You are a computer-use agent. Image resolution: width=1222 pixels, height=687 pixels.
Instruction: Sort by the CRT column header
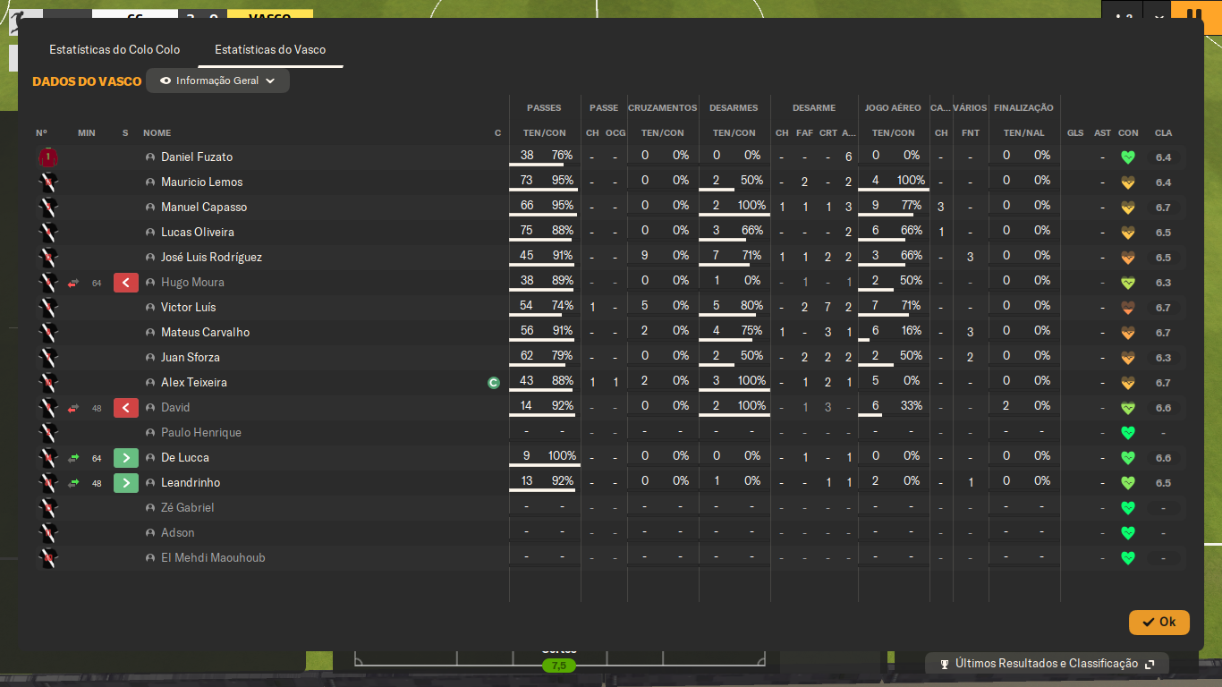827,133
